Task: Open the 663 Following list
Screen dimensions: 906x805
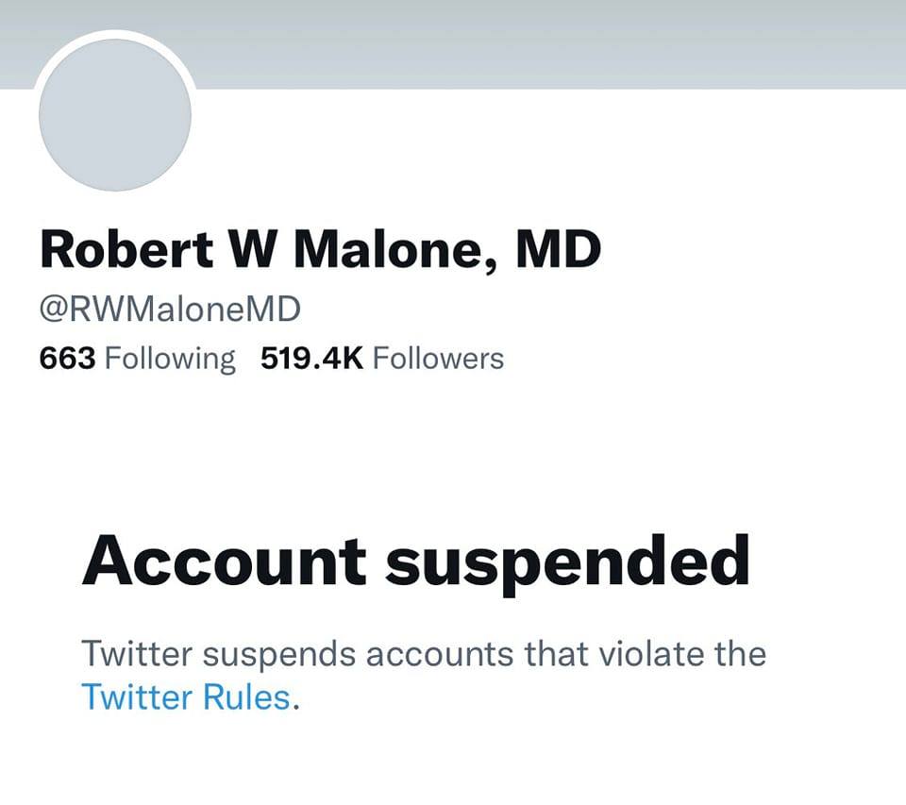Action: [x=138, y=359]
